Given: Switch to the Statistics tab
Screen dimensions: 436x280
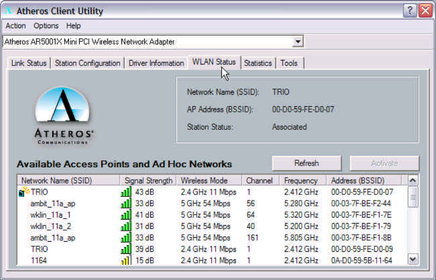Looking at the screenshot, I should 258,63.
